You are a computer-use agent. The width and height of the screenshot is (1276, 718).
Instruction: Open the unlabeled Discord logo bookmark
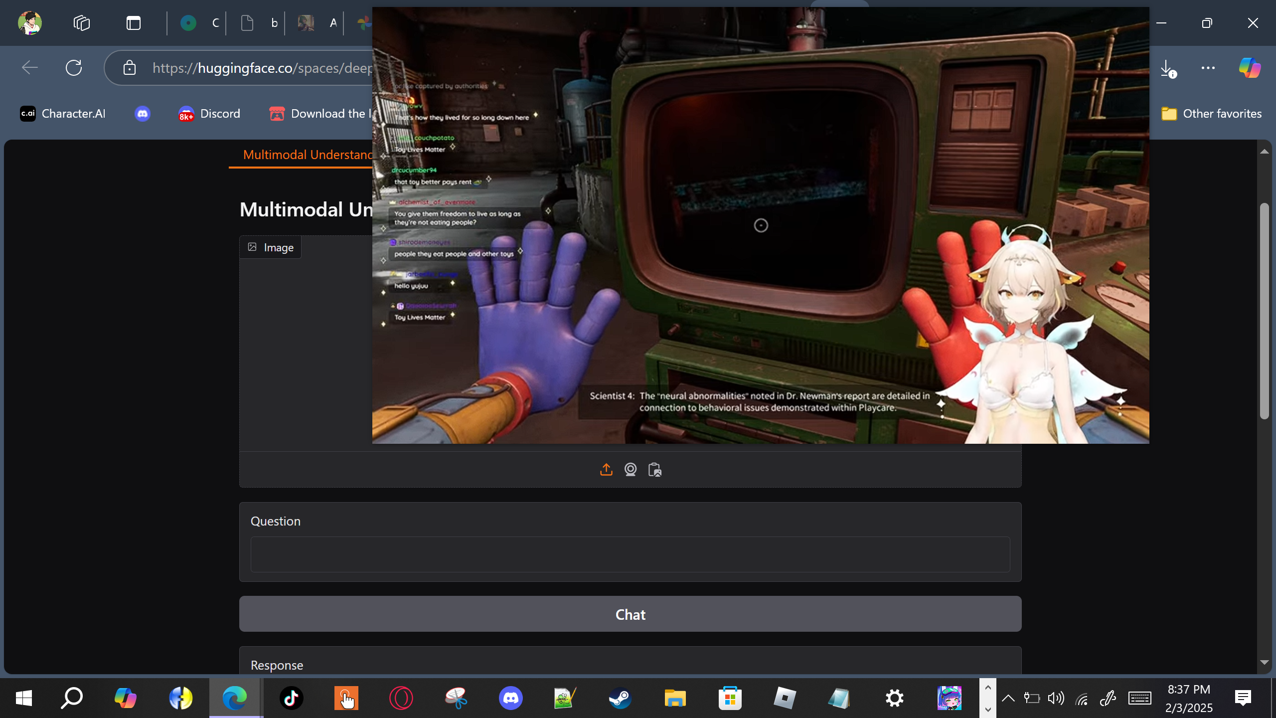coord(143,114)
